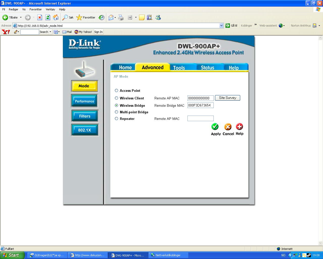This screenshot has height=259, width=323.
Task: Open the Tilbake history dropdown arrow
Action: [21, 17]
